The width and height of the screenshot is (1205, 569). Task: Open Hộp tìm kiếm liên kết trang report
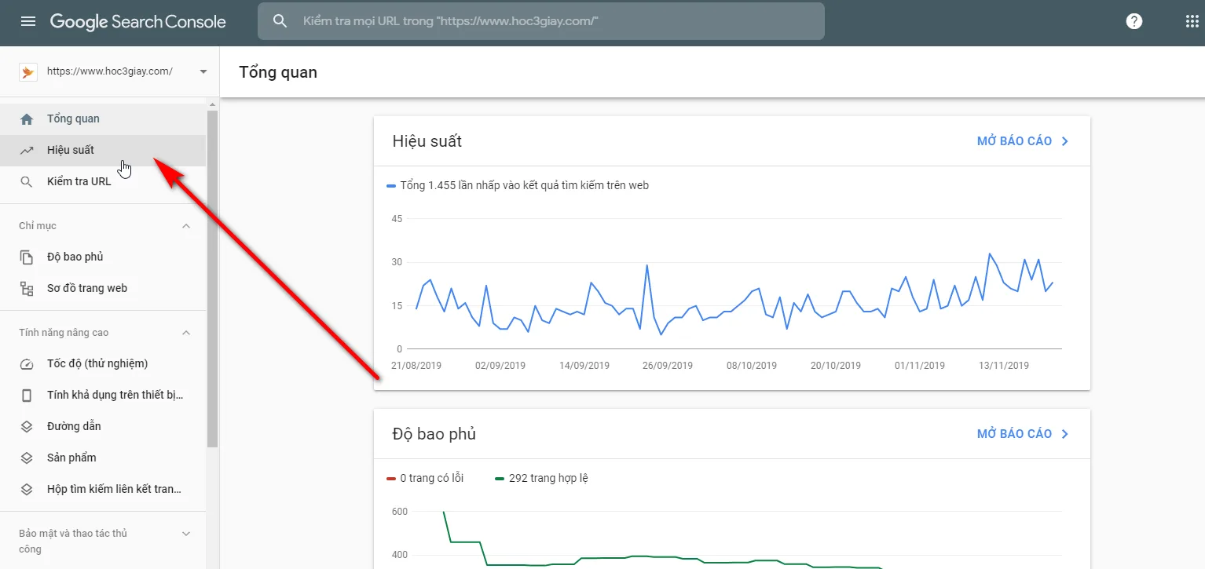click(x=103, y=490)
